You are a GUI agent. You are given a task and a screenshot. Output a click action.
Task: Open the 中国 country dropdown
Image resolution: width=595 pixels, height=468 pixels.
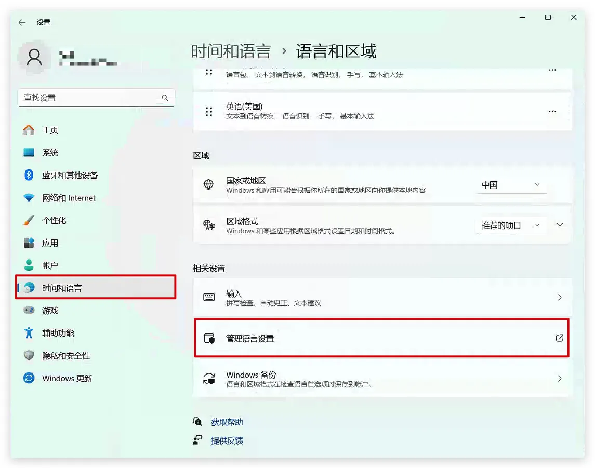[x=511, y=185]
